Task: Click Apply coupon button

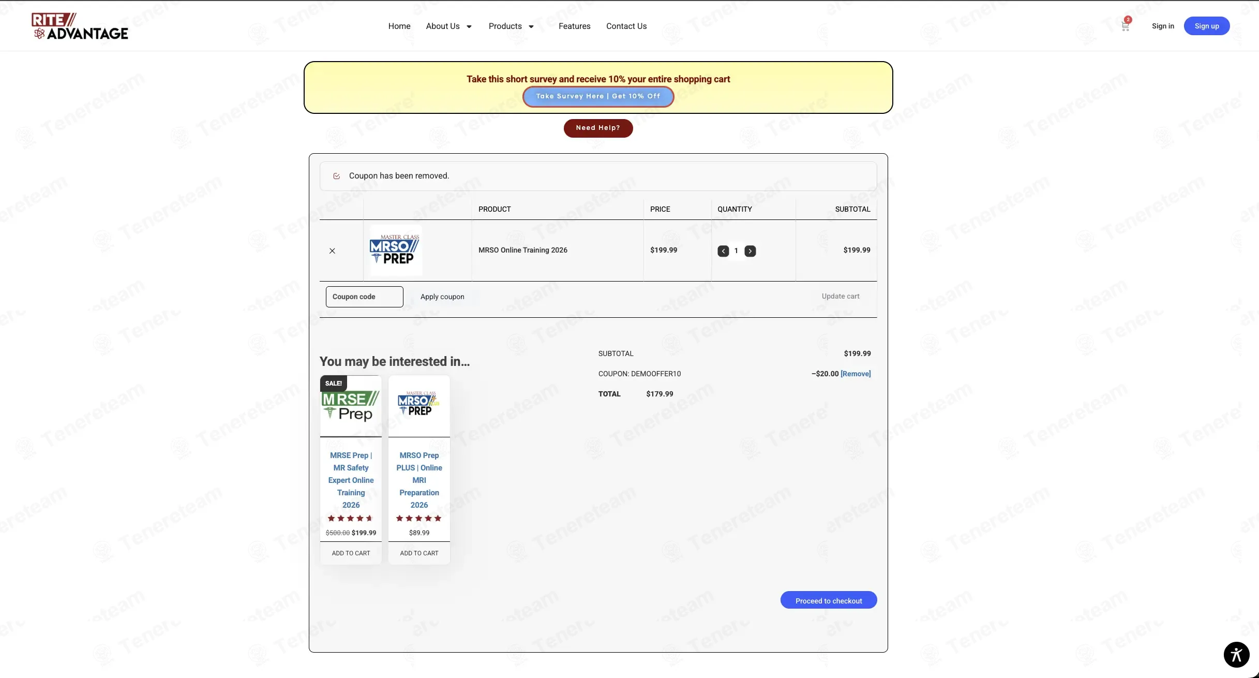Action: (x=442, y=297)
